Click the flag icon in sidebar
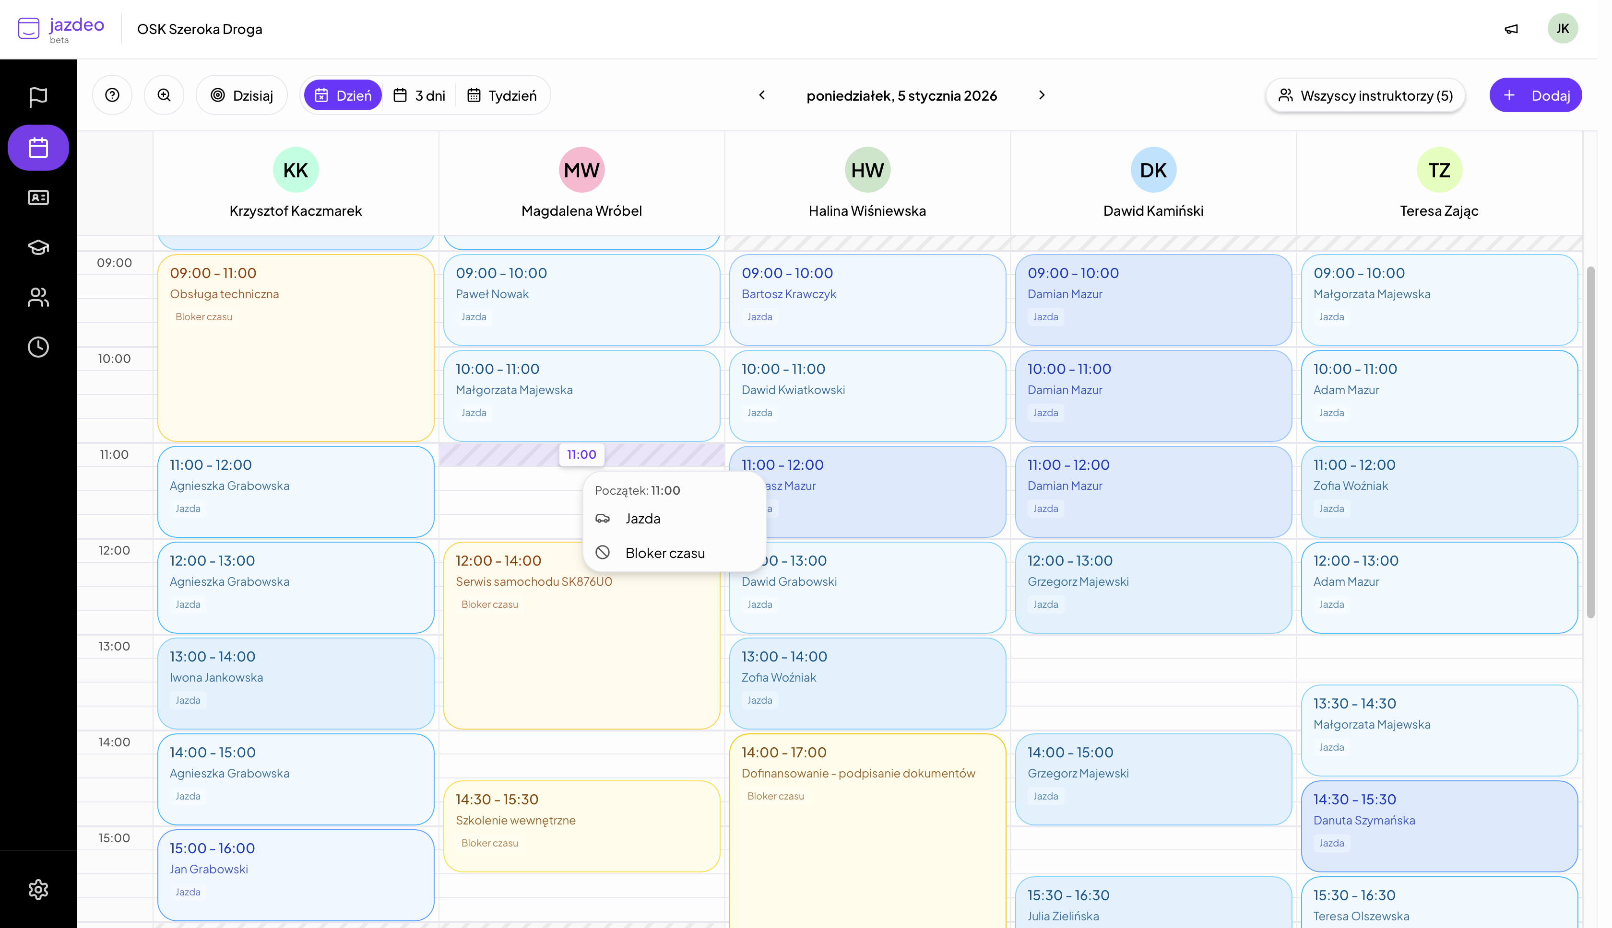The height and width of the screenshot is (928, 1612). coord(38,97)
